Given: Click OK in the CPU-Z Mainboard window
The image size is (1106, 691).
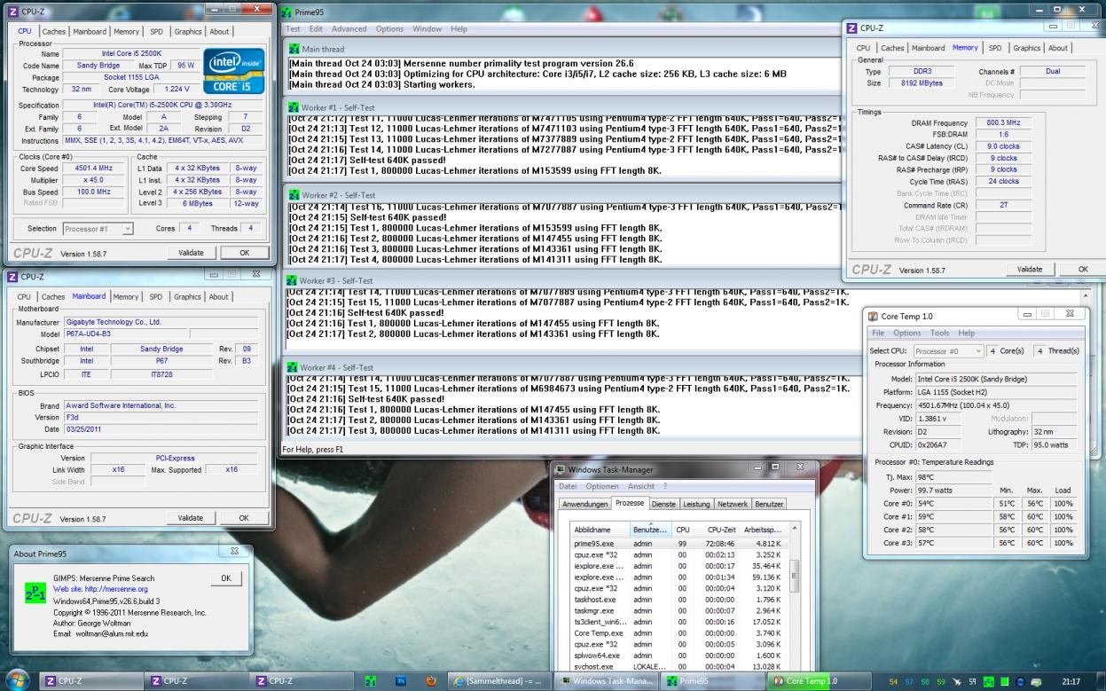Looking at the screenshot, I should (244, 518).
